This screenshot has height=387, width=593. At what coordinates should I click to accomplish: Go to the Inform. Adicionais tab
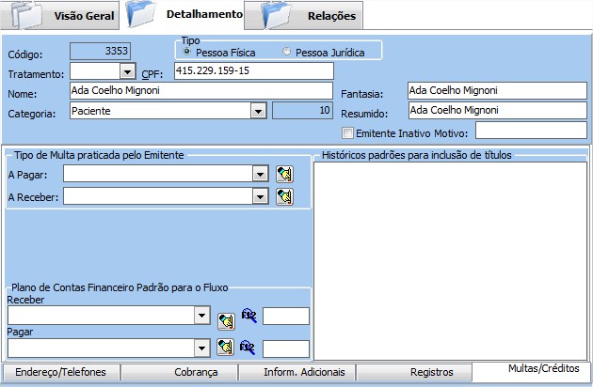click(295, 373)
